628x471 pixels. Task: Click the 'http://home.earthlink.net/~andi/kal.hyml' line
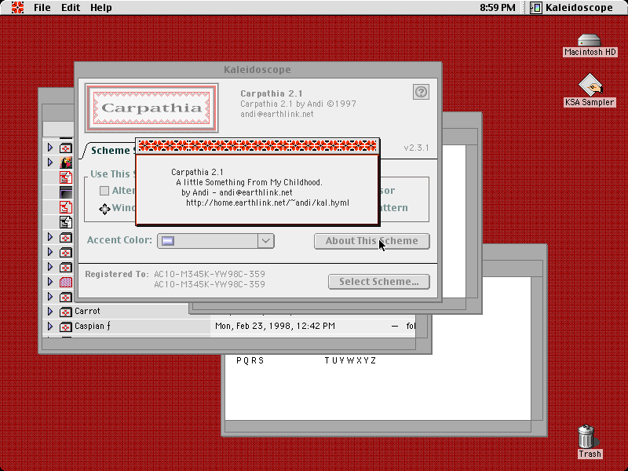pyautogui.click(x=268, y=203)
